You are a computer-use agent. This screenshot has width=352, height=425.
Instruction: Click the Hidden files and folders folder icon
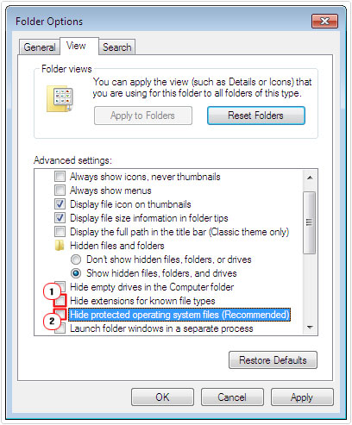60,246
